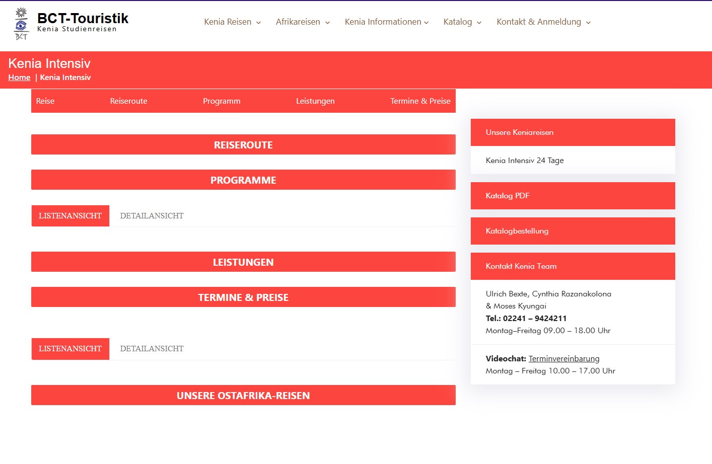Switch to the Reiseroute tab

[x=129, y=101]
